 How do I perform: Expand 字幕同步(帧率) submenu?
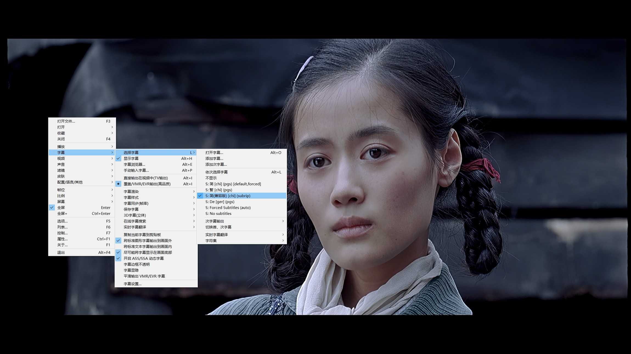point(156,203)
